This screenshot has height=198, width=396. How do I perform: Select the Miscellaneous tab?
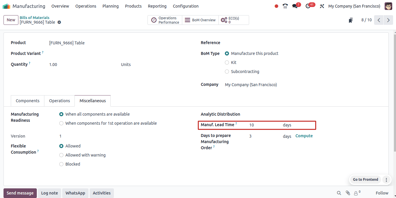tap(93, 101)
